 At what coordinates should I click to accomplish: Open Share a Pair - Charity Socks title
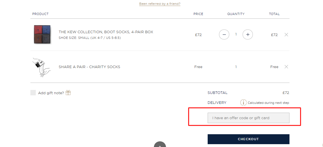89,67
